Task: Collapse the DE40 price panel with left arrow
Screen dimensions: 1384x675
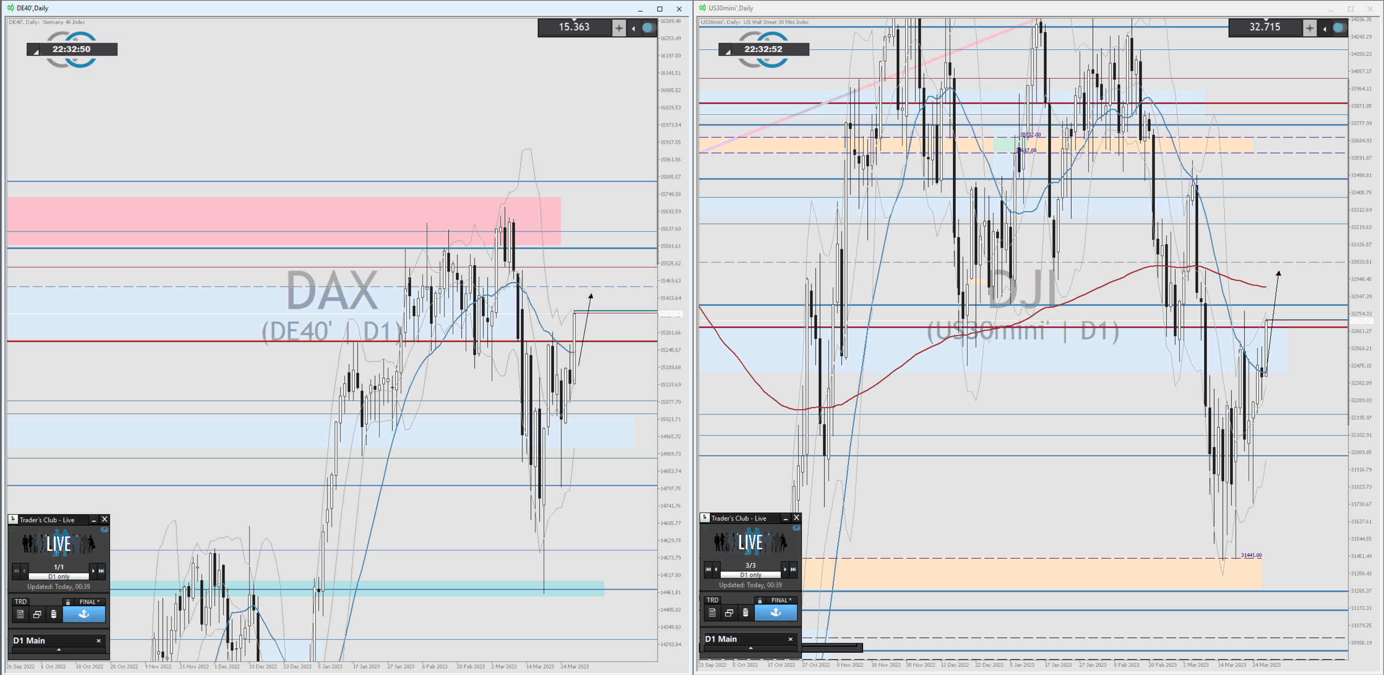Action: pos(634,28)
